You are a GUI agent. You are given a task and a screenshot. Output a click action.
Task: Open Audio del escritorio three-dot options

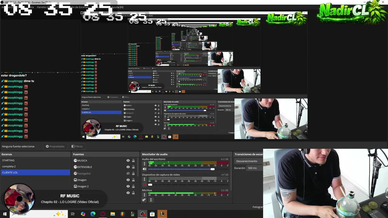[x=144, y=164]
